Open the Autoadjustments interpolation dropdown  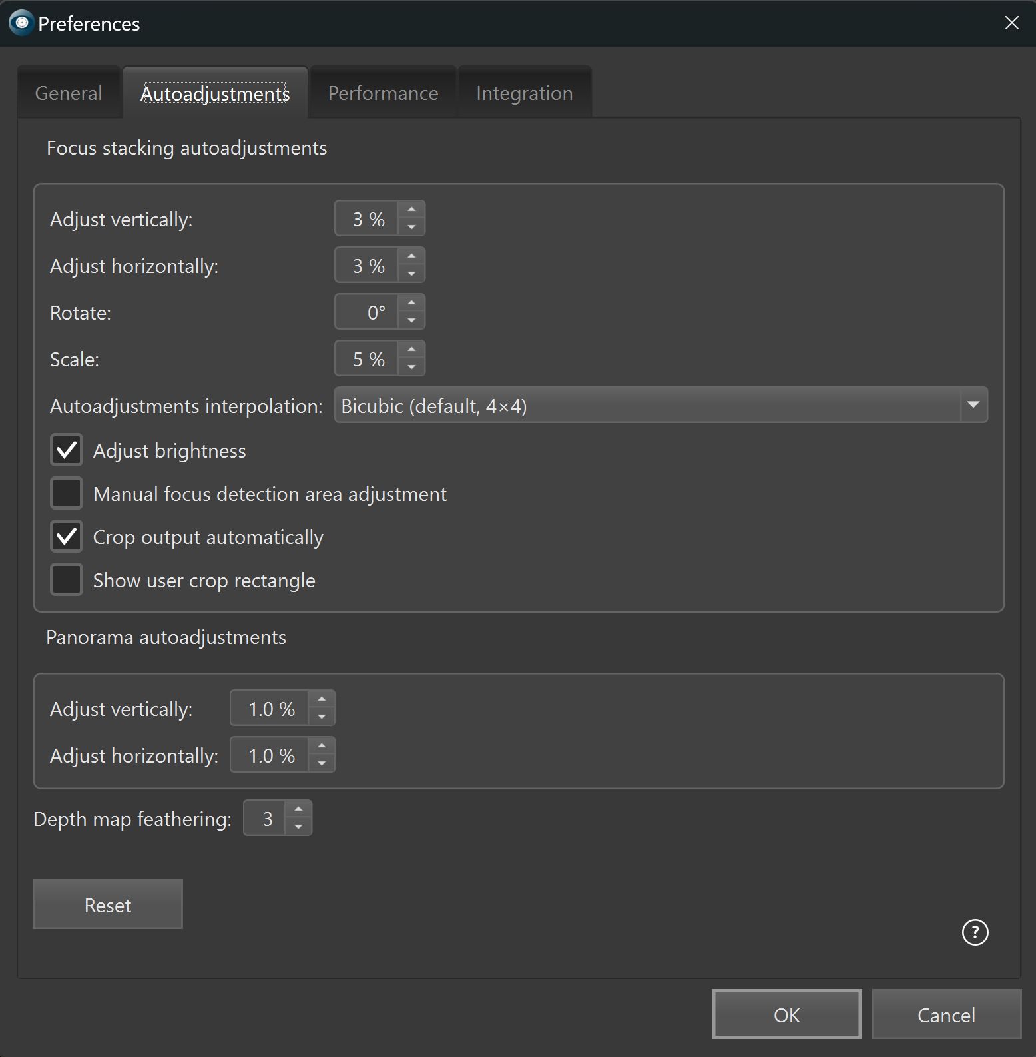[x=660, y=406]
